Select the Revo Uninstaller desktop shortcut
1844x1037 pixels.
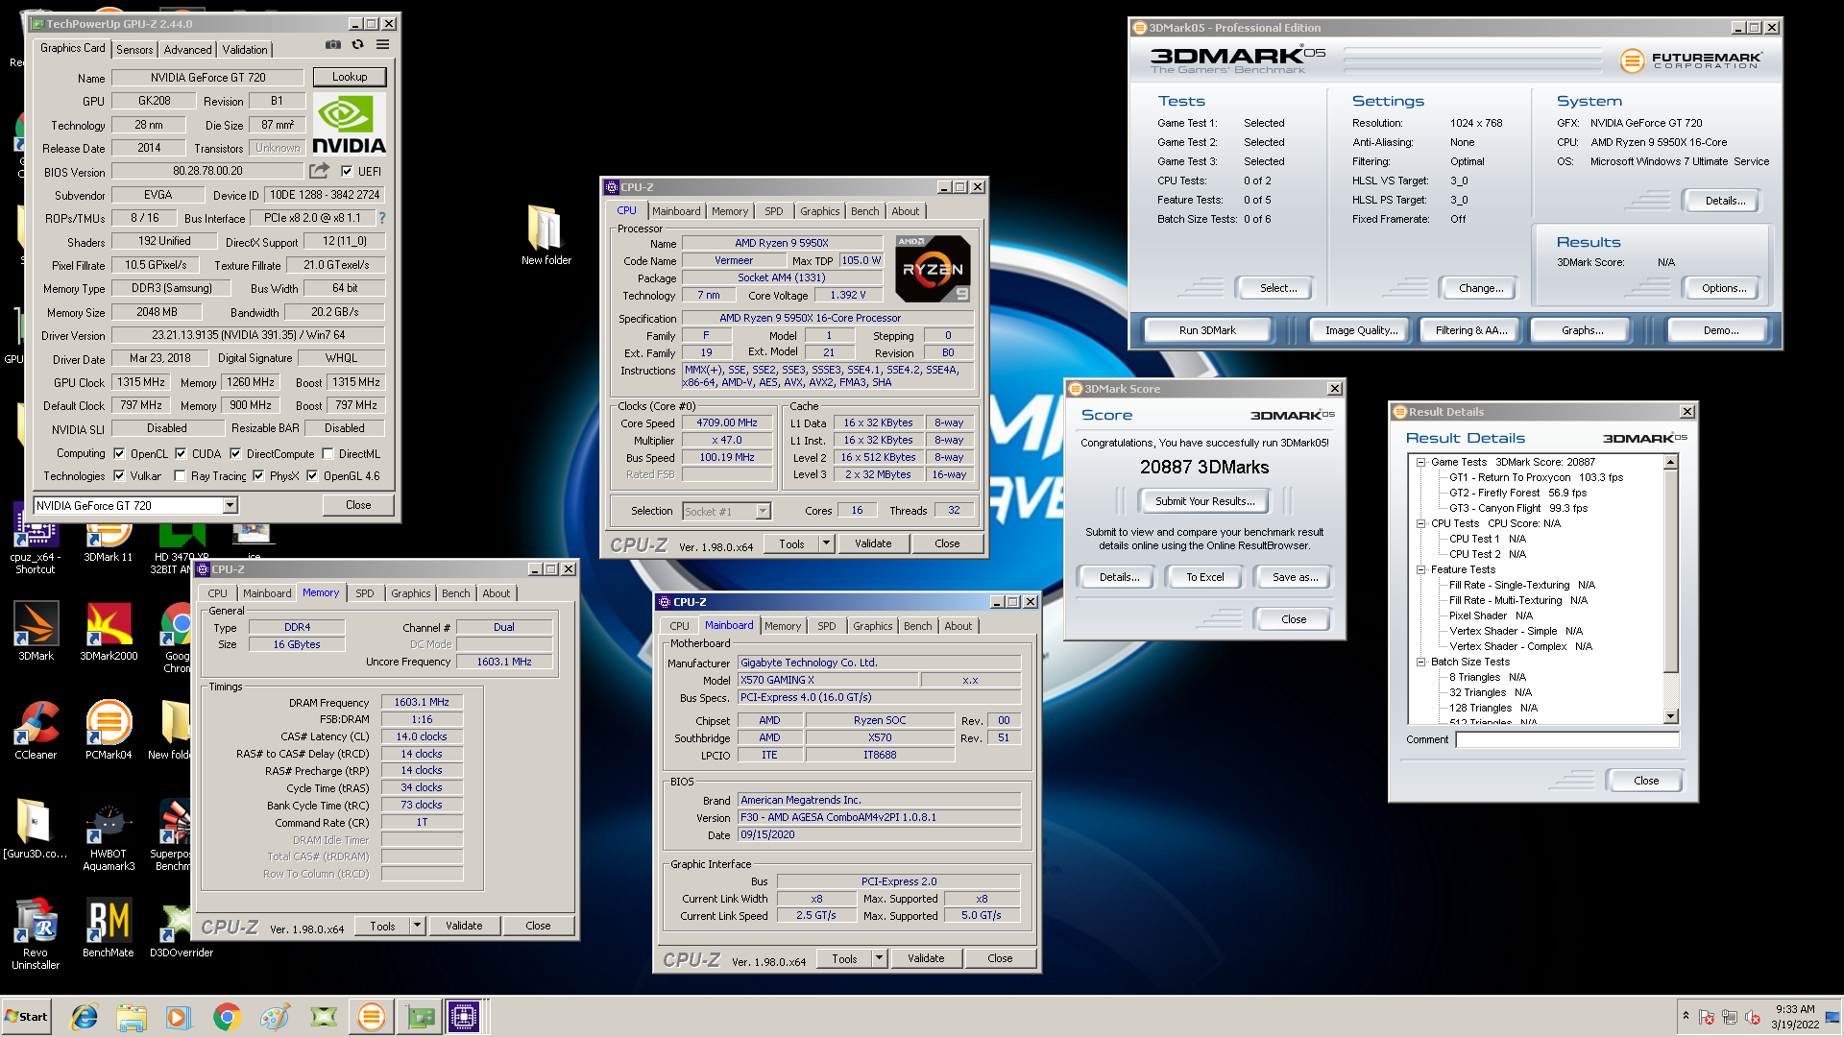click(x=36, y=934)
